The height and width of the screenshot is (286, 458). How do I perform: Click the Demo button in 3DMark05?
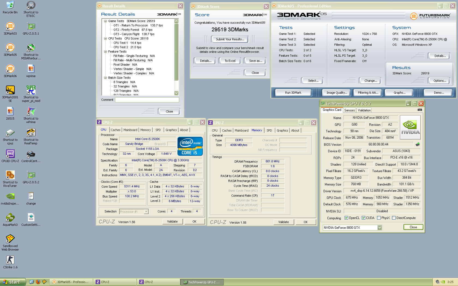tap(439, 93)
